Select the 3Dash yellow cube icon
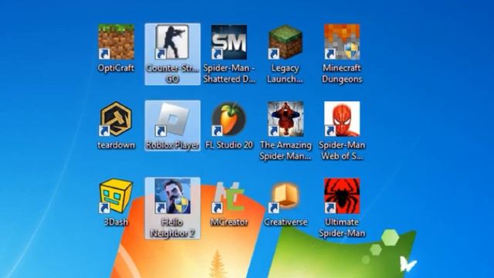Viewport: 494px width, 278px height. 117,195
